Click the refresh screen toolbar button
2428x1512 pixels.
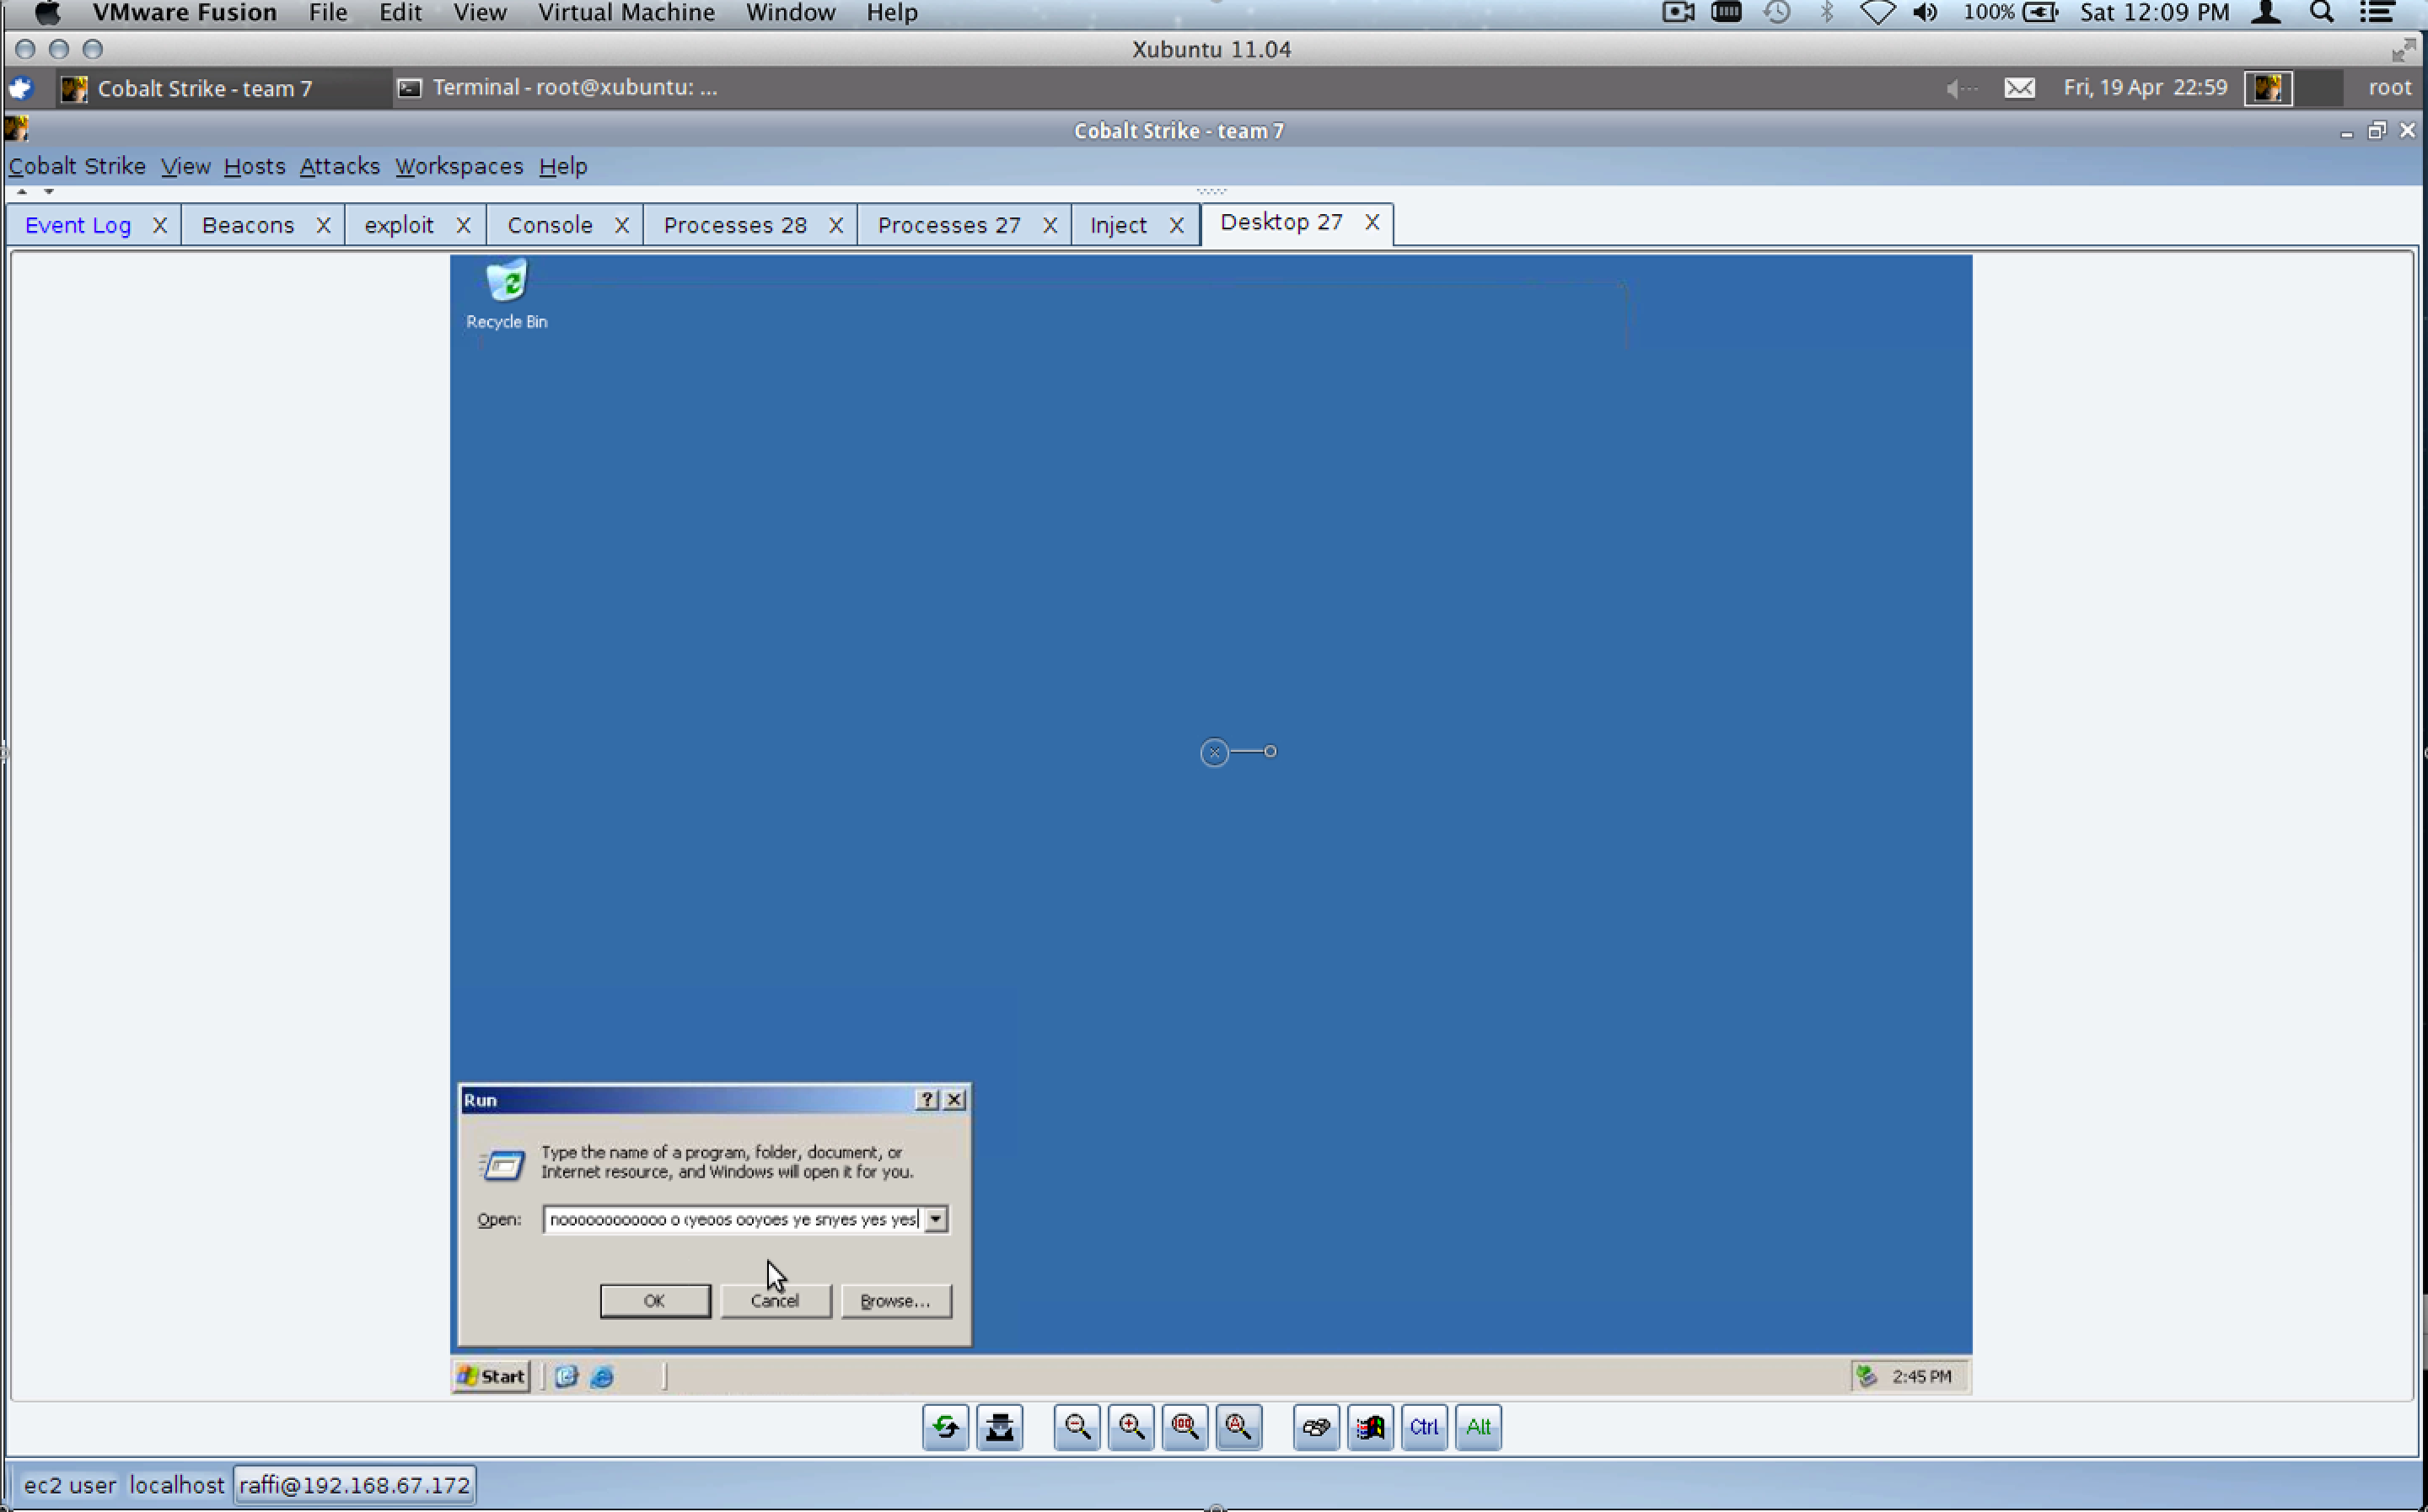click(x=945, y=1427)
